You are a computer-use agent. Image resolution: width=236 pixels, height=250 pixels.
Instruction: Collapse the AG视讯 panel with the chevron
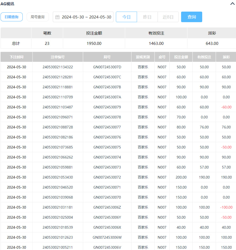232,4
